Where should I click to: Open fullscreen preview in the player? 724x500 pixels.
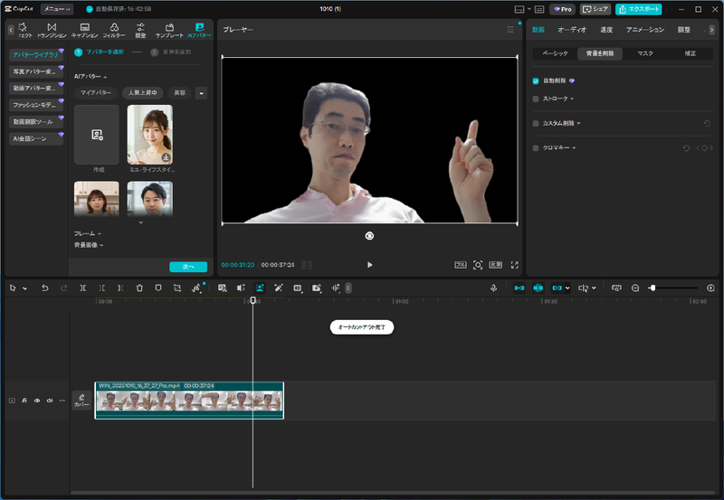[515, 265]
